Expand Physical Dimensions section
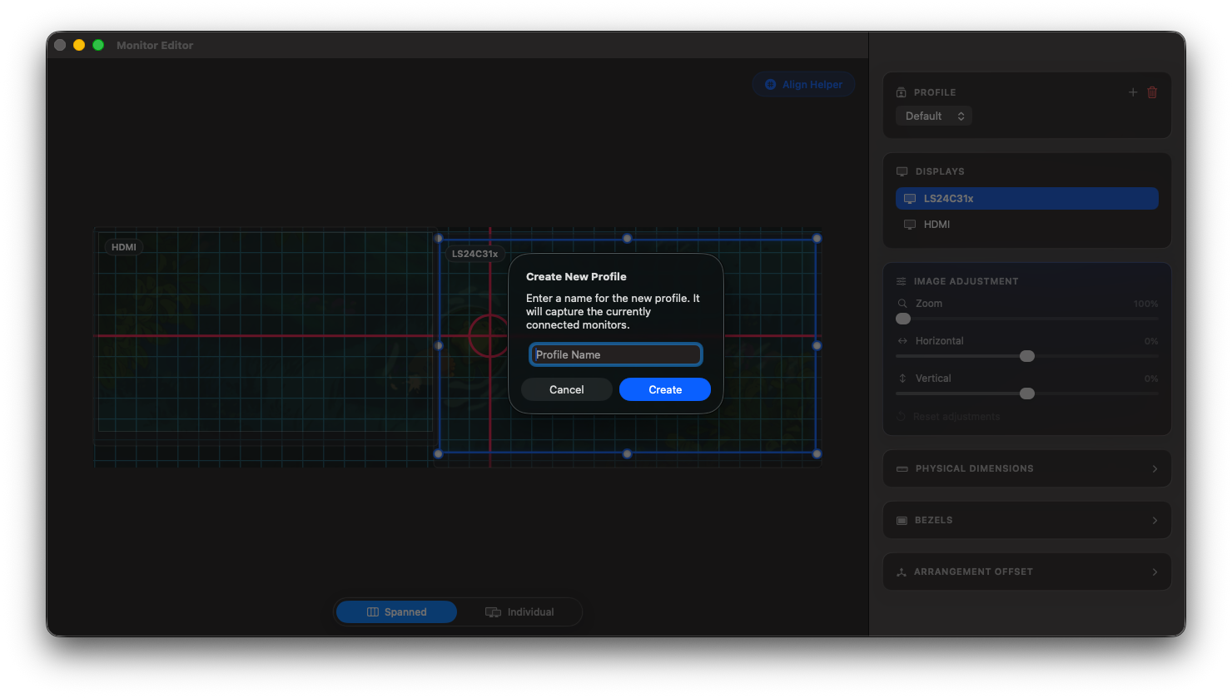The width and height of the screenshot is (1232, 698). 1026,468
